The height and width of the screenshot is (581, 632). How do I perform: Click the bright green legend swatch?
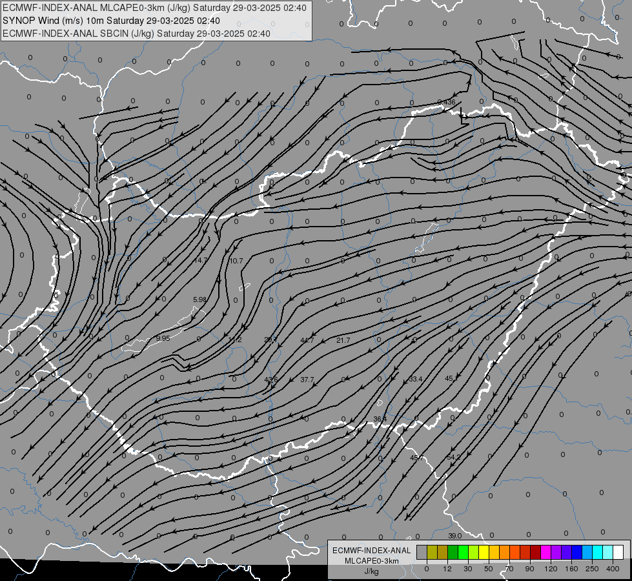(463, 552)
